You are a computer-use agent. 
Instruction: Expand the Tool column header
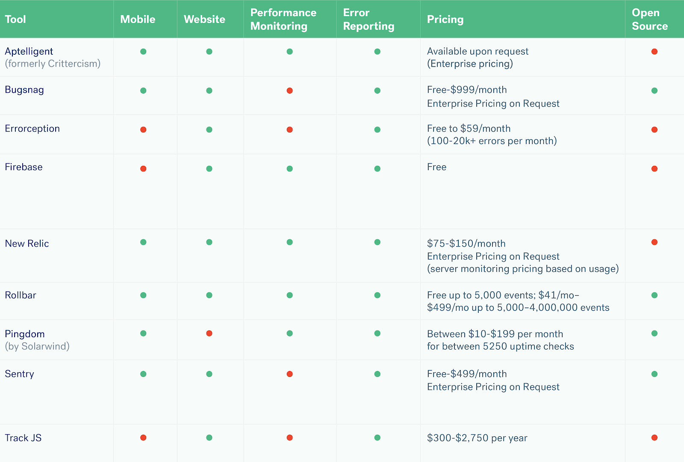[15, 19]
